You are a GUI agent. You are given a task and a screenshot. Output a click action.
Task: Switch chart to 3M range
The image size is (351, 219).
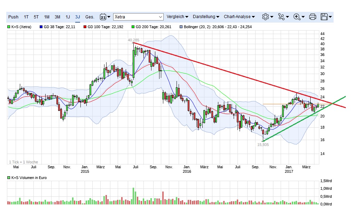[x=57, y=17]
